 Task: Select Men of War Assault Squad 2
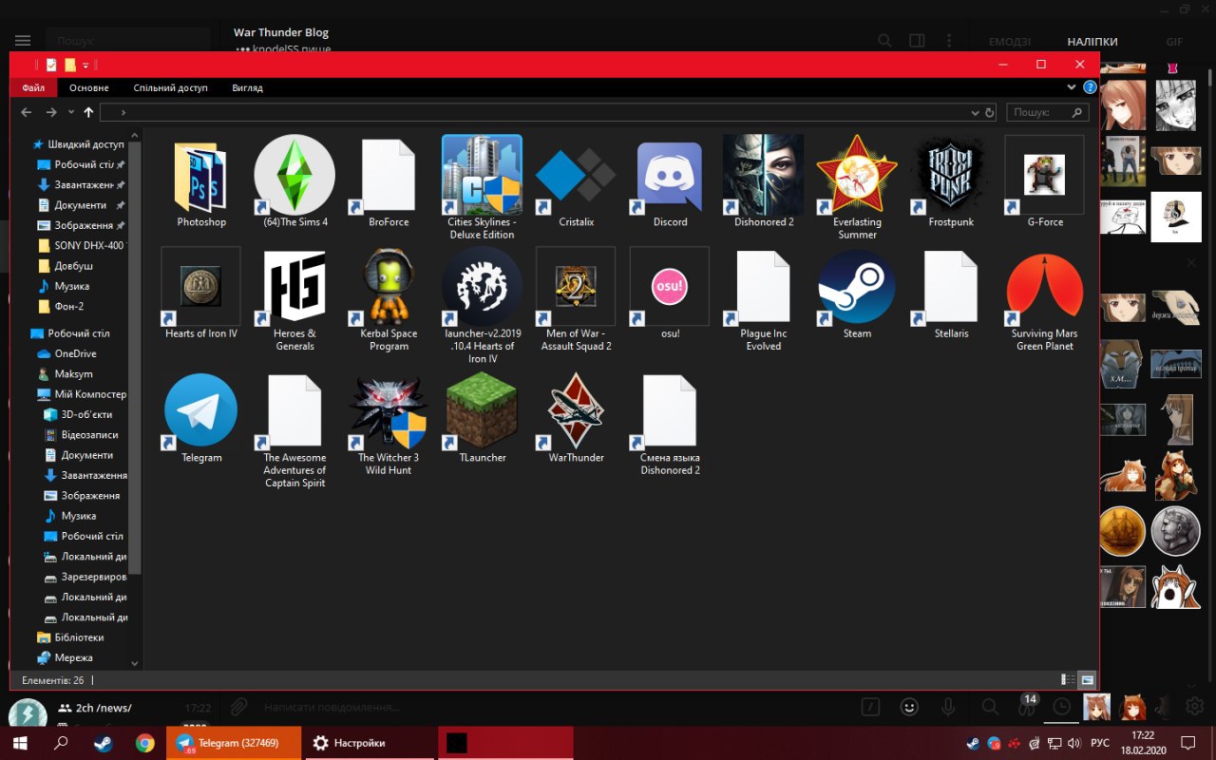[x=576, y=299]
